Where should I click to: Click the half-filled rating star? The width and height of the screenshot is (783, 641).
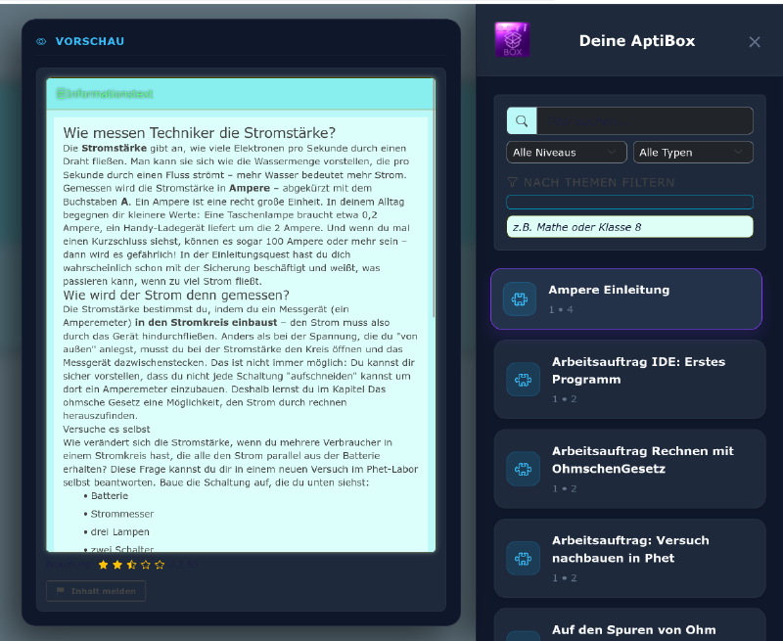click(131, 565)
